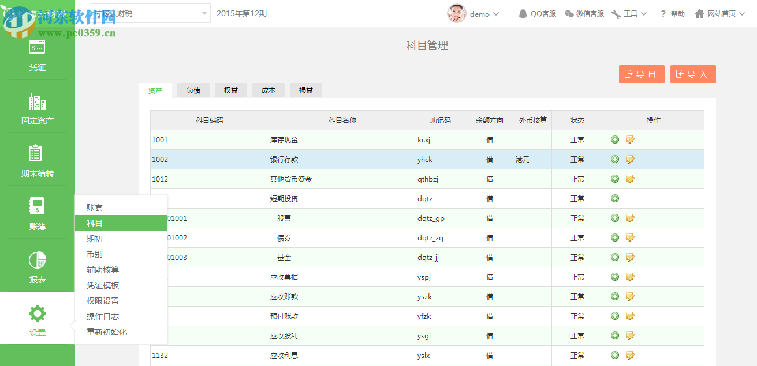Click the 帮助 help icon

tap(670, 13)
